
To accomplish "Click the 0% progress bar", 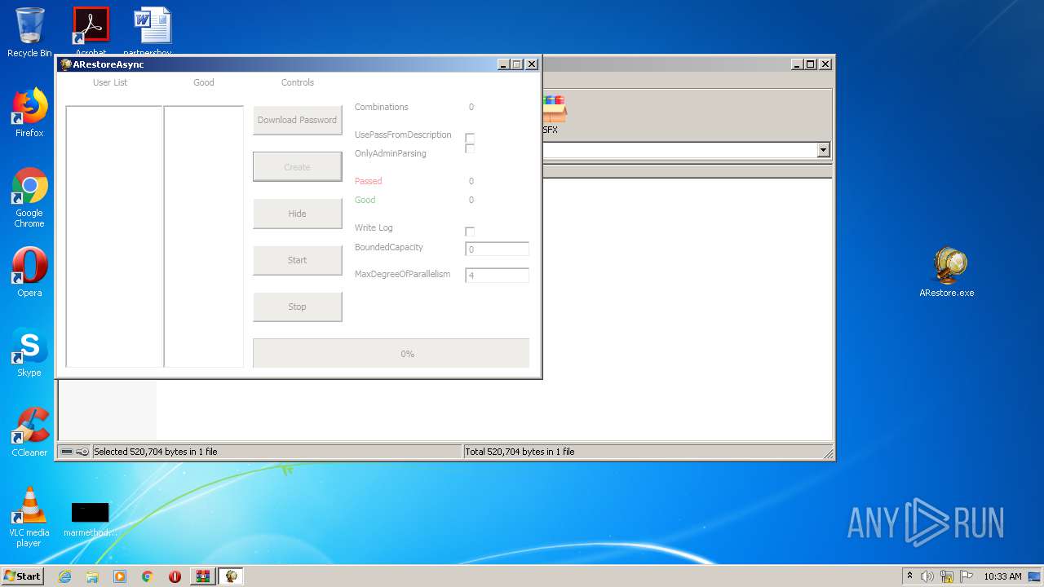I will (x=391, y=353).
